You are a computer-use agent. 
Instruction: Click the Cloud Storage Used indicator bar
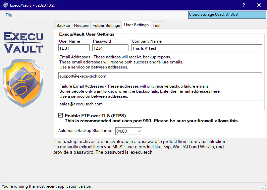pyautogui.click(x=227, y=15)
